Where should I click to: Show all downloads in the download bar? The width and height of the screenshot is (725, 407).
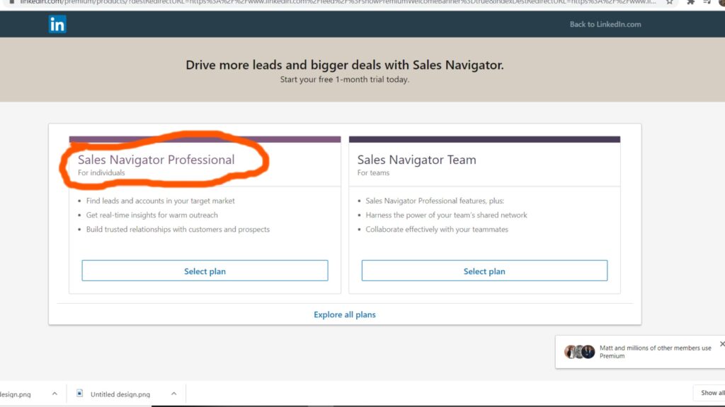click(712, 393)
